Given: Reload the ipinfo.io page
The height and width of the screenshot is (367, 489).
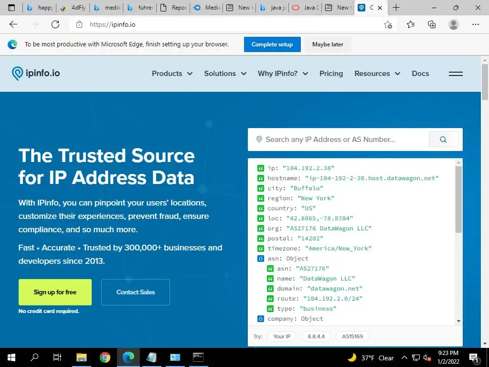Looking at the screenshot, I should (x=55, y=24).
